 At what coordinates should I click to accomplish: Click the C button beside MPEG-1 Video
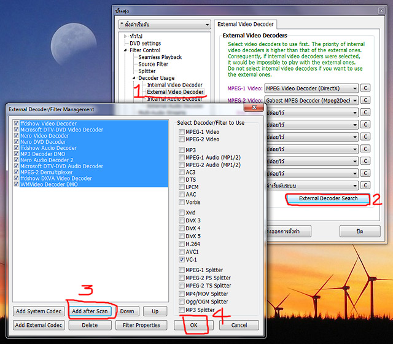365,88
